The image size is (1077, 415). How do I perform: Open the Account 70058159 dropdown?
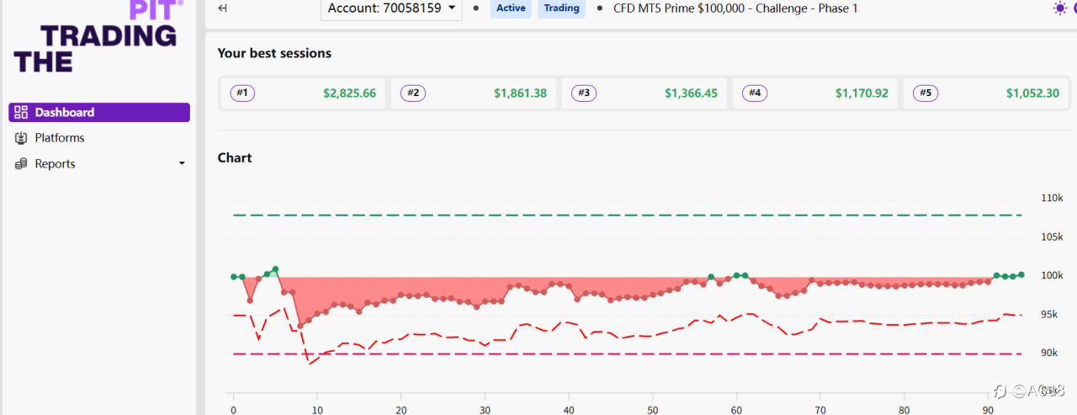coord(391,8)
